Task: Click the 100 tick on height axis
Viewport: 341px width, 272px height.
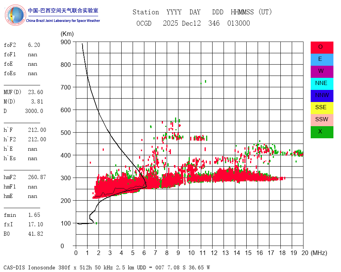Action: (66, 223)
